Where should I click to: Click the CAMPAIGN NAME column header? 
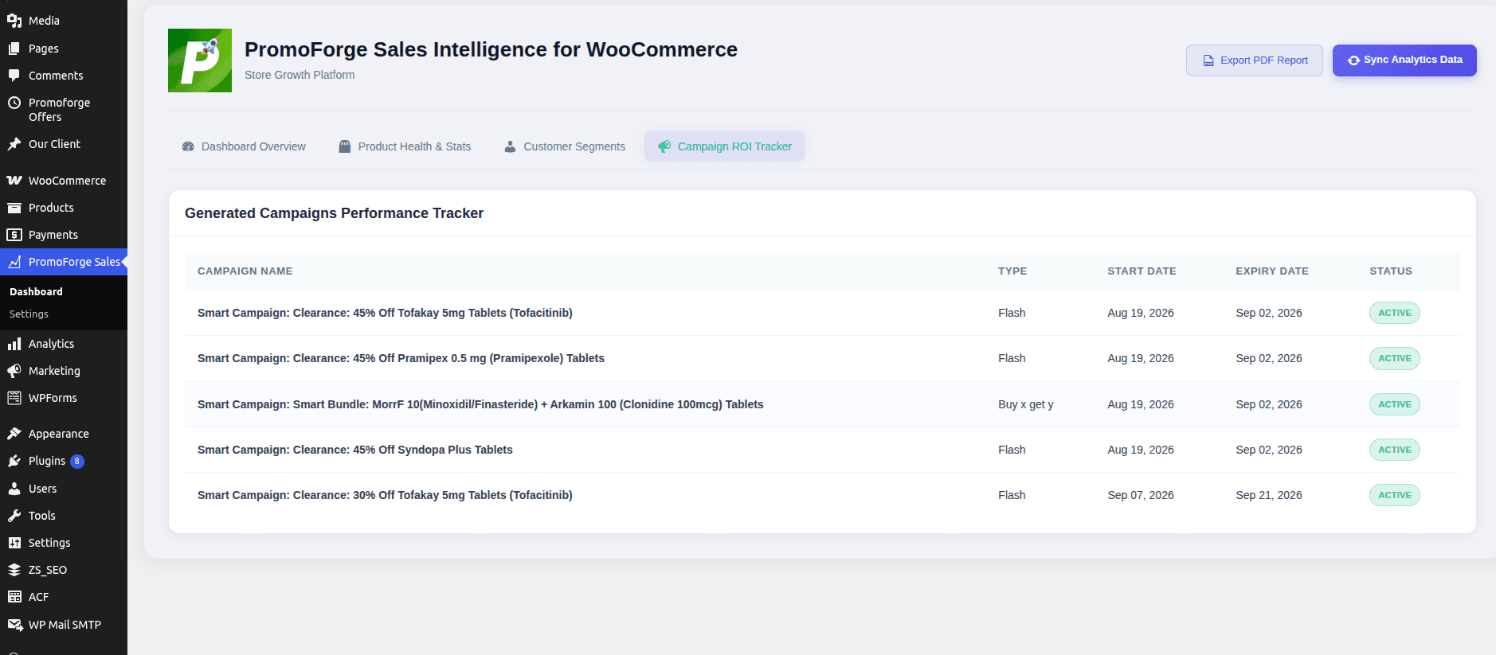pyautogui.click(x=245, y=271)
